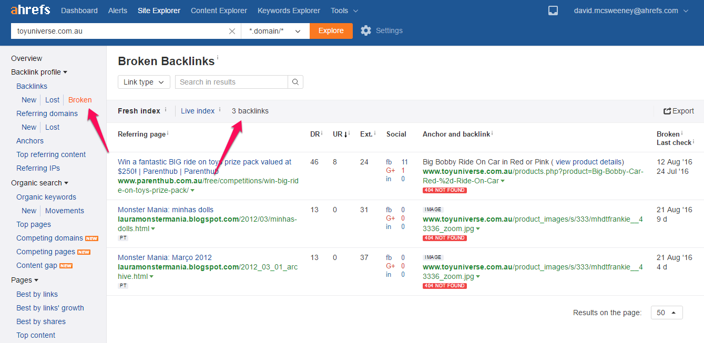The height and width of the screenshot is (343, 704).
Task: Clear the domain search field
Action: coord(232,31)
